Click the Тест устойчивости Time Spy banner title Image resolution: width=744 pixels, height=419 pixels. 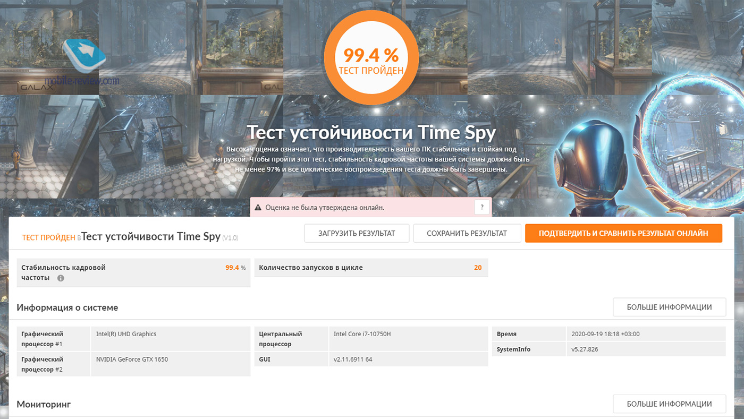[371, 132]
